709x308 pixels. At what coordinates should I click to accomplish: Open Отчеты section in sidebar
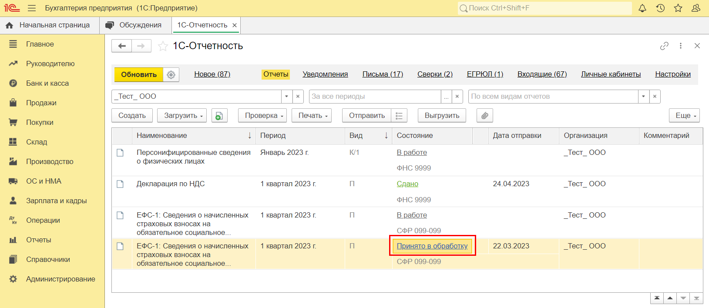(39, 240)
